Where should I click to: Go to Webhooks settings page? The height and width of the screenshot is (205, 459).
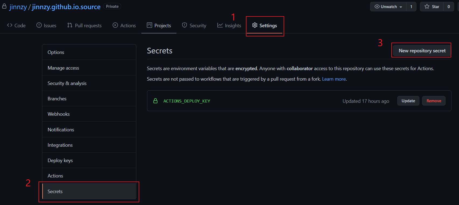59,114
